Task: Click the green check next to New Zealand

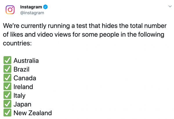Action: [x=7, y=112]
